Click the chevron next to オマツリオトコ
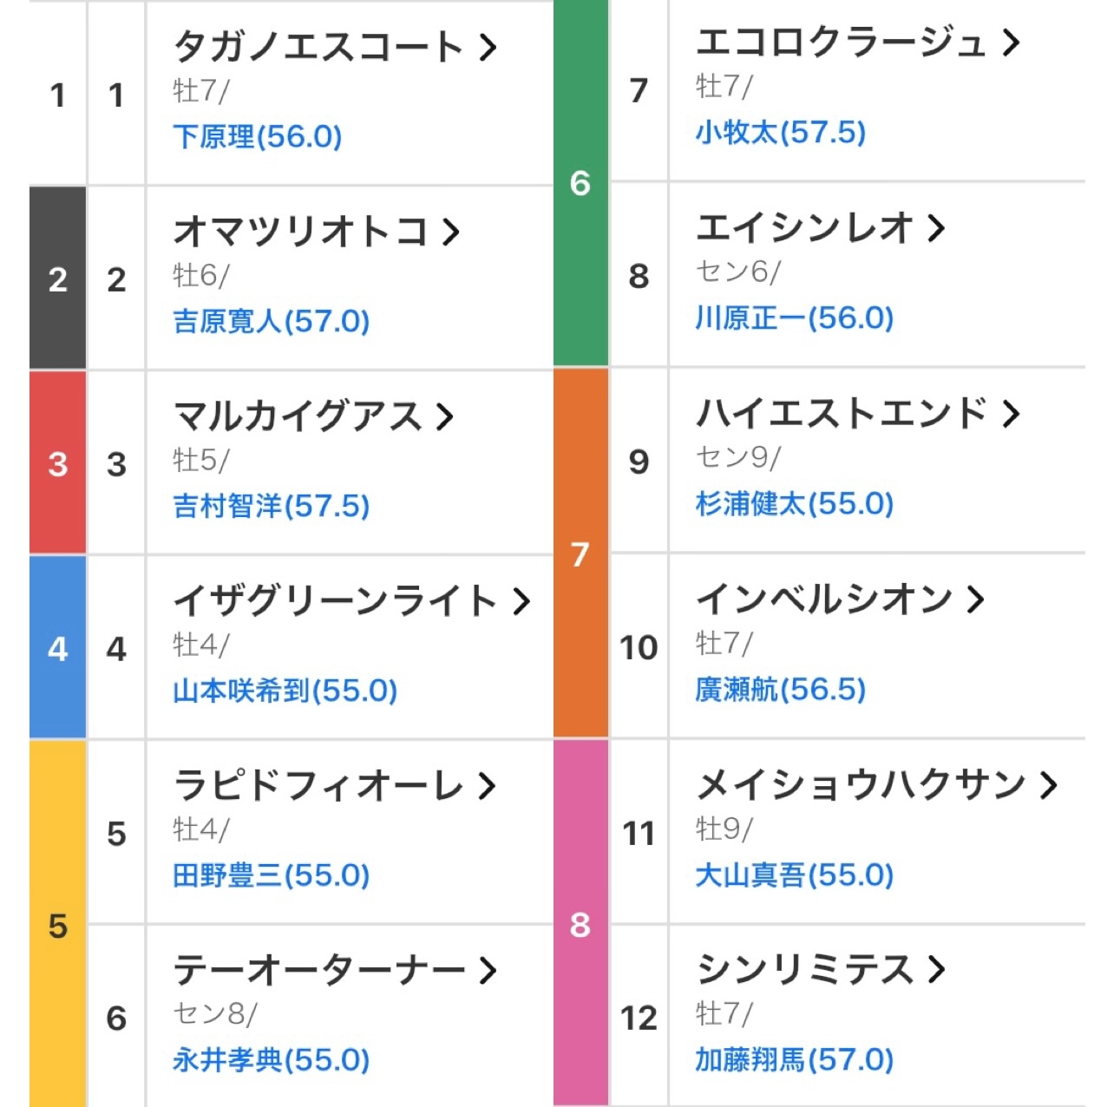This screenshot has width=1107, height=1107. coord(450,232)
